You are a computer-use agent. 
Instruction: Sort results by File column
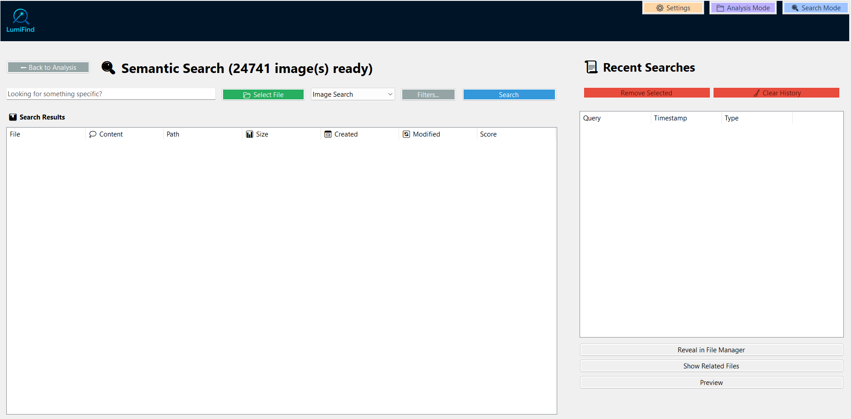[x=46, y=134]
